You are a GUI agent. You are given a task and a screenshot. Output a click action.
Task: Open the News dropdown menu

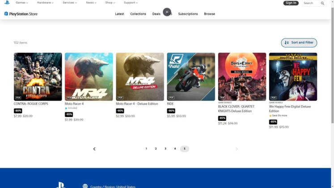point(91,3)
